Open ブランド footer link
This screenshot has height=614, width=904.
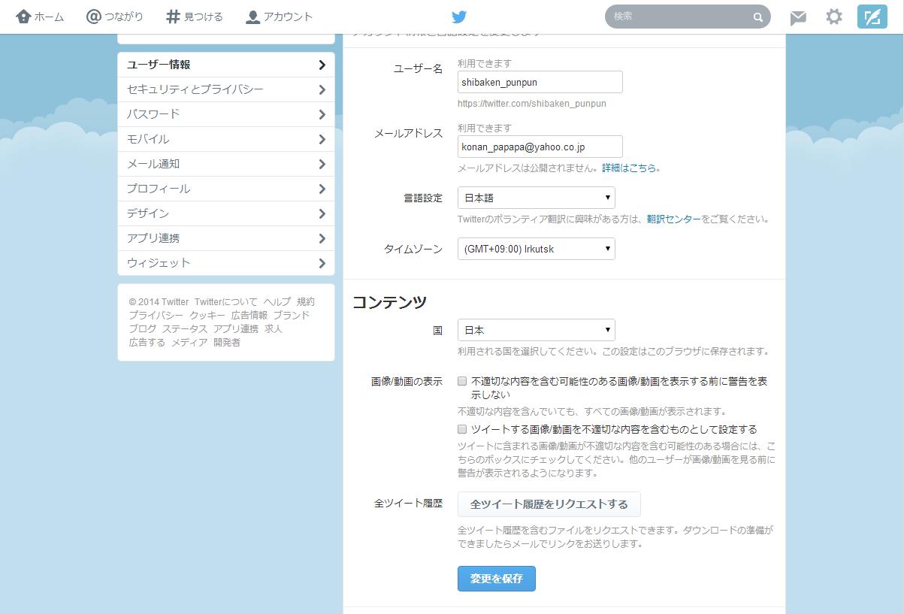point(291,315)
